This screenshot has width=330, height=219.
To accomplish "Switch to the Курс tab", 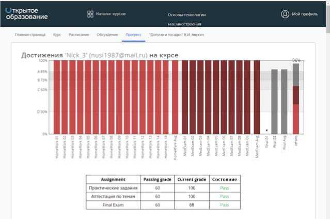I will (57, 35).
